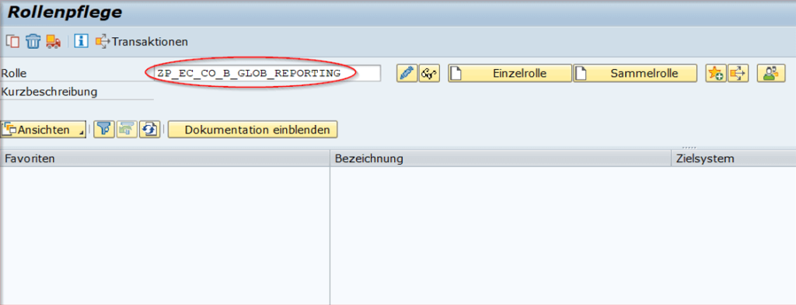Select the Bezeichnung column header
The image size is (796, 305).
point(501,158)
